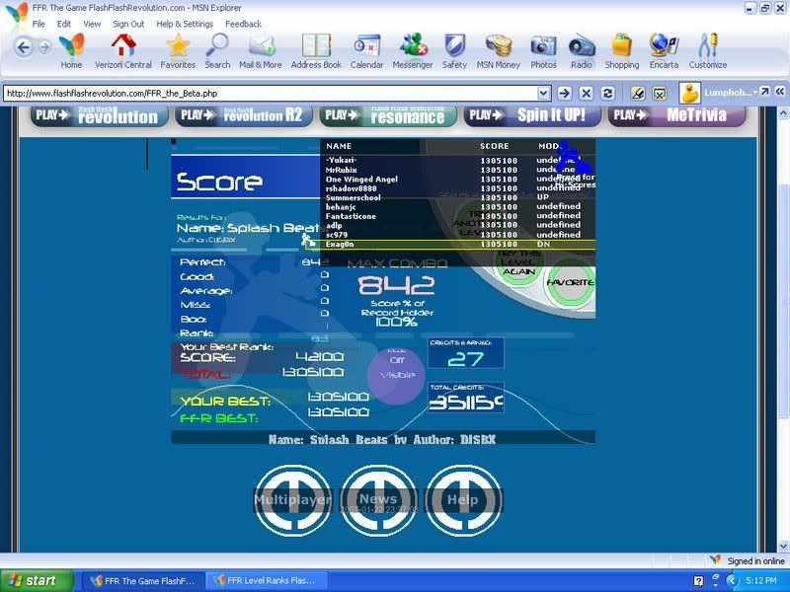The image size is (790, 592).
Task: Open Mail & More envelope icon
Action: pyautogui.click(x=261, y=47)
